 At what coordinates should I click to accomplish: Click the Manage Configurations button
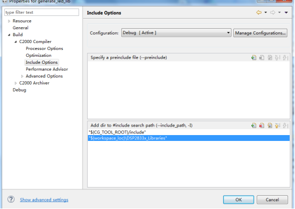[260, 33]
